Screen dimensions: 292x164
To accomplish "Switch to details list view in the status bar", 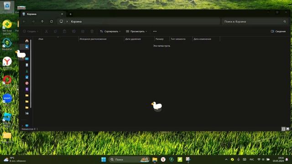I will coord(283,129).
